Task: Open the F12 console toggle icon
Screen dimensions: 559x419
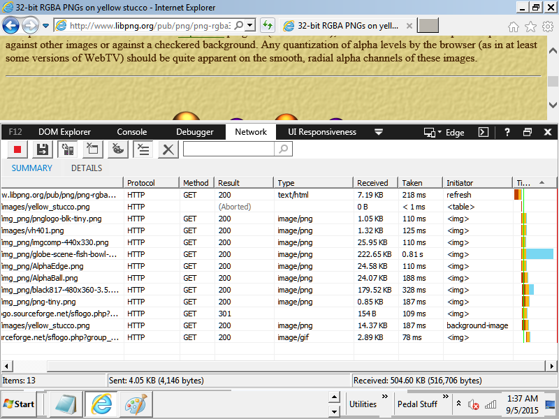Action: click(483, 132)
